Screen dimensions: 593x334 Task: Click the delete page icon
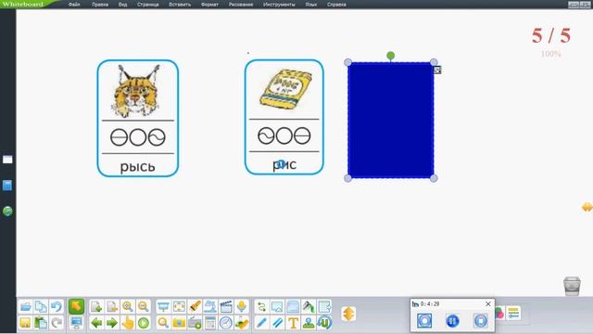(112, 306)
